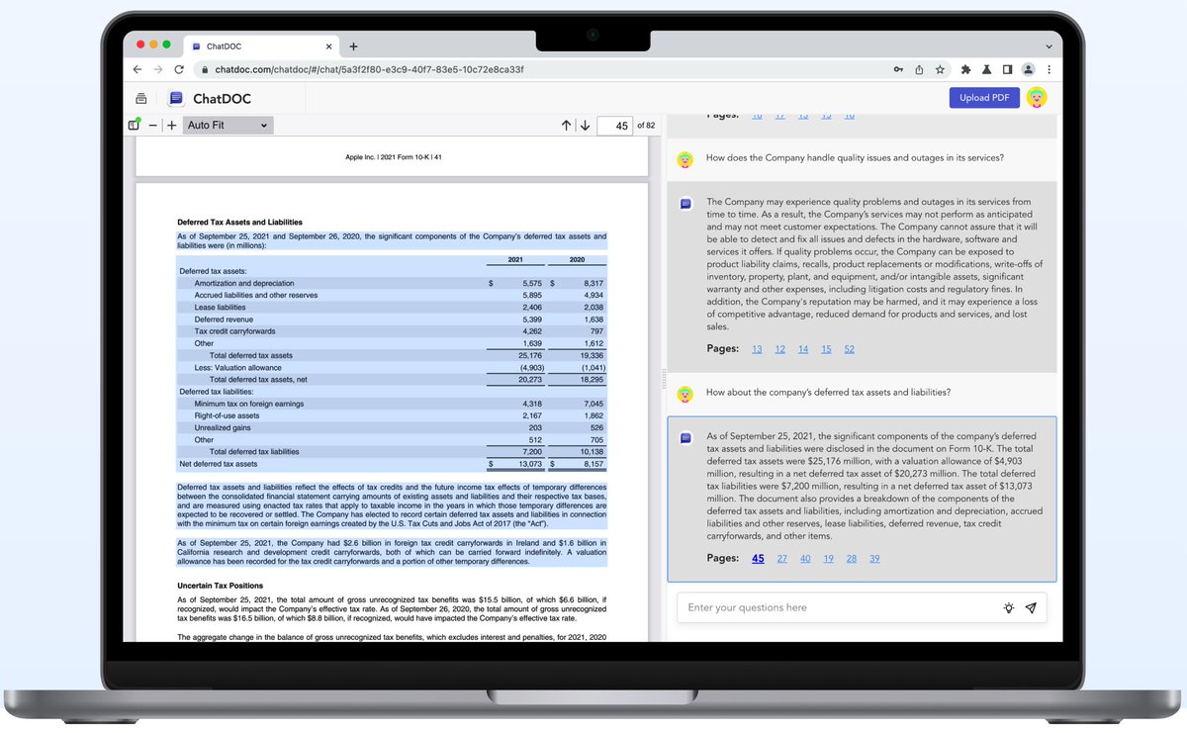
Task: Zoom in the PDF with the plus icon
Action: 171,126
